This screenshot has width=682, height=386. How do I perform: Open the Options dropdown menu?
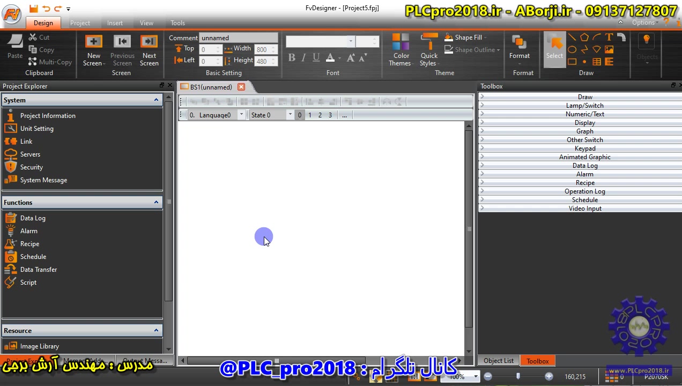(645, 23)
